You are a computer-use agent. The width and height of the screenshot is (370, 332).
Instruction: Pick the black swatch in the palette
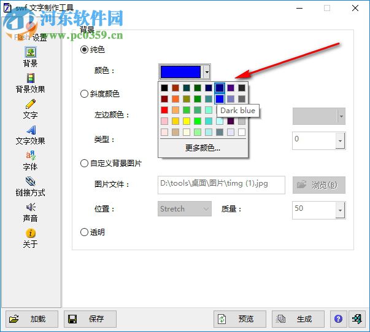[x=164, y=88]
